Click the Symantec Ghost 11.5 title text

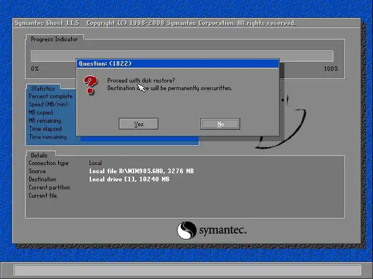tap(47, 23)
